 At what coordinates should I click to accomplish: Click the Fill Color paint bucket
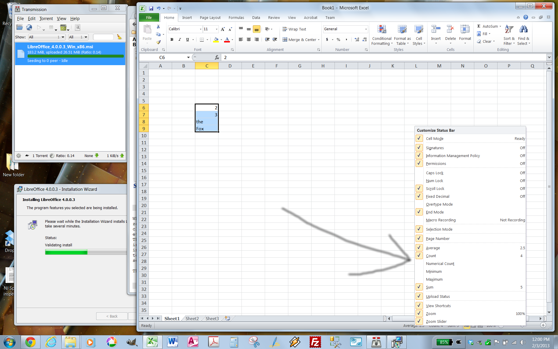(216, 40)
